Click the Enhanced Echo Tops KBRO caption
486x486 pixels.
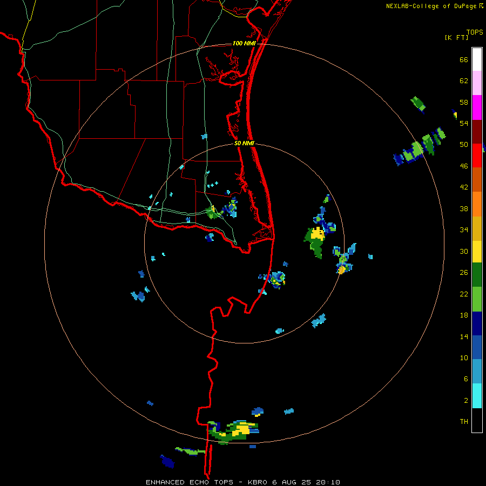[243, 482]
